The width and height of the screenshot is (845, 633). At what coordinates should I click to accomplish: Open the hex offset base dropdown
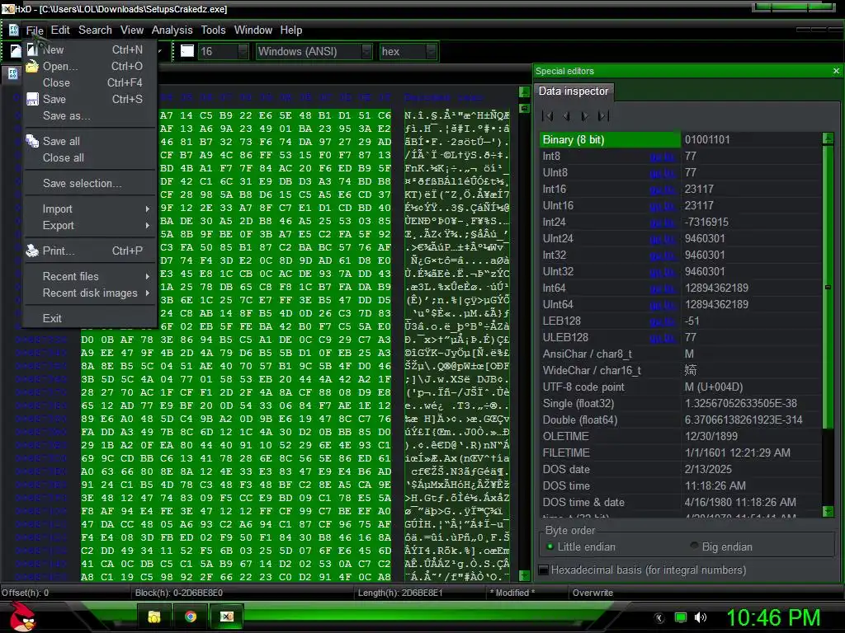[431, 52]
